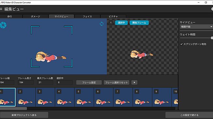Open the ピクチャ tab
The width and height of the screenshot is (213, 119).
(x=113, y=16)
